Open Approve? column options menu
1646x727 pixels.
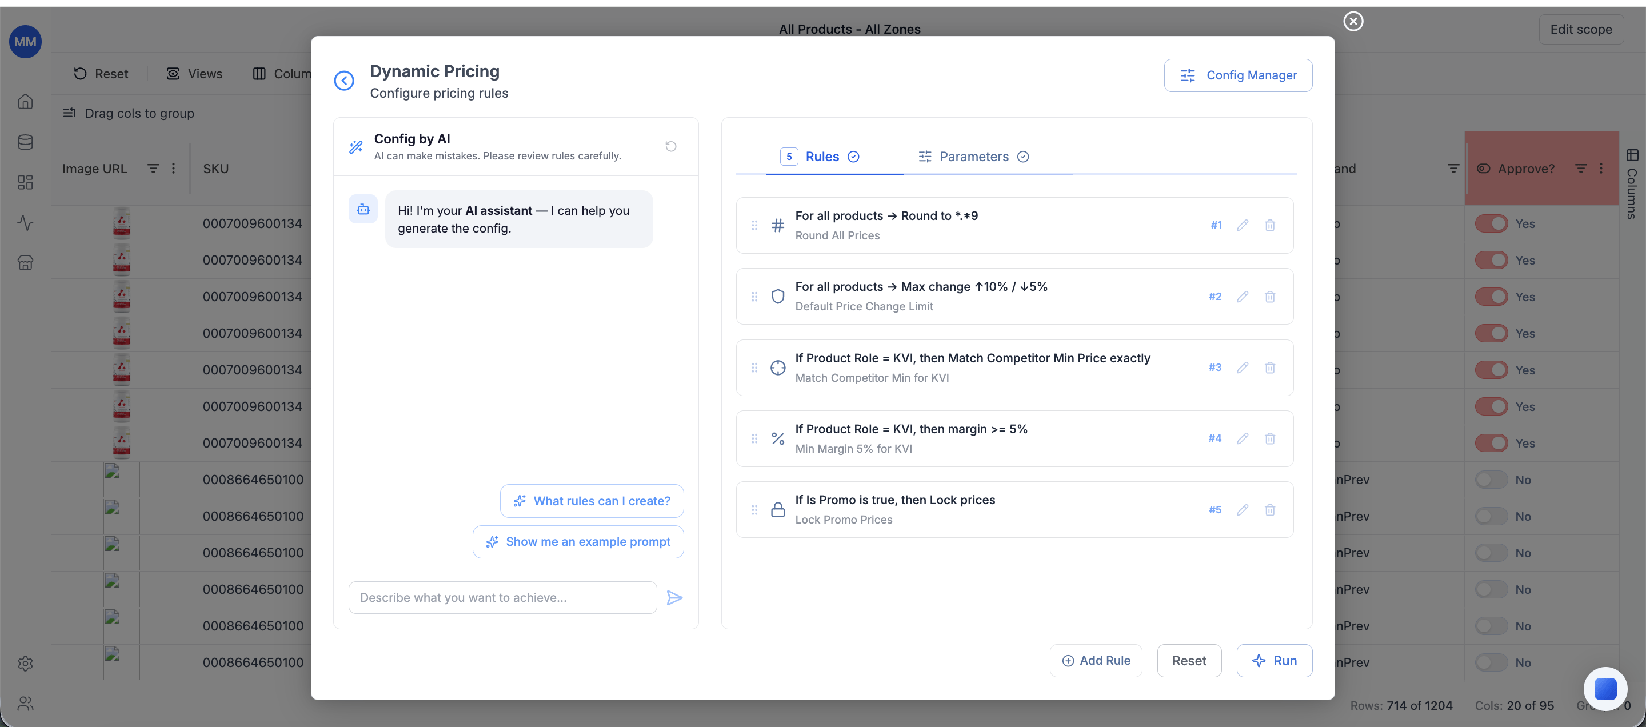[x=1601, y=168]
